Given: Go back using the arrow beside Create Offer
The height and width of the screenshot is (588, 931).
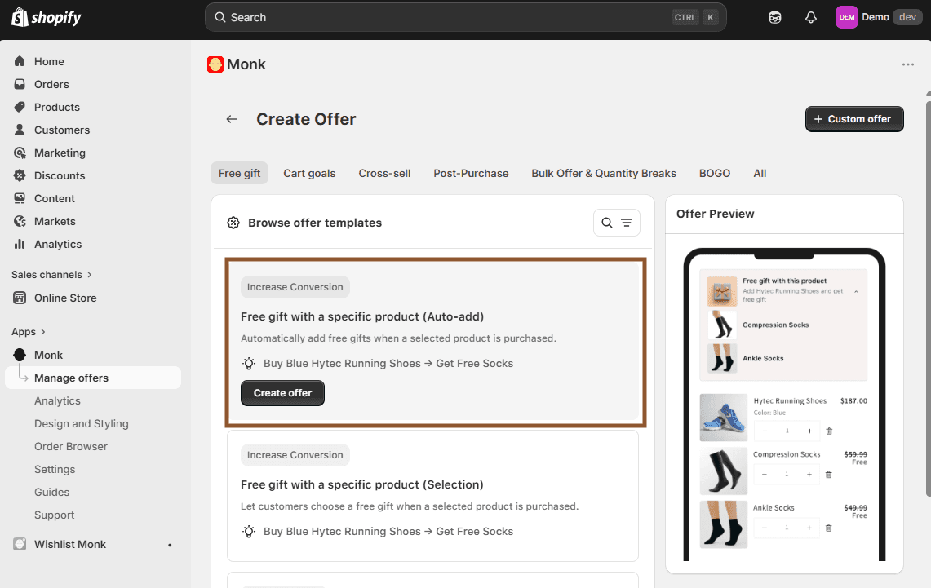Looking at the screenshot, I should [x=232, y=119].
